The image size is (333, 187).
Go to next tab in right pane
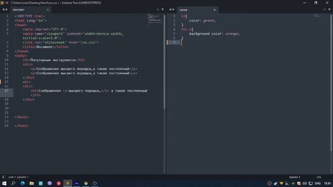click(173, 9)
